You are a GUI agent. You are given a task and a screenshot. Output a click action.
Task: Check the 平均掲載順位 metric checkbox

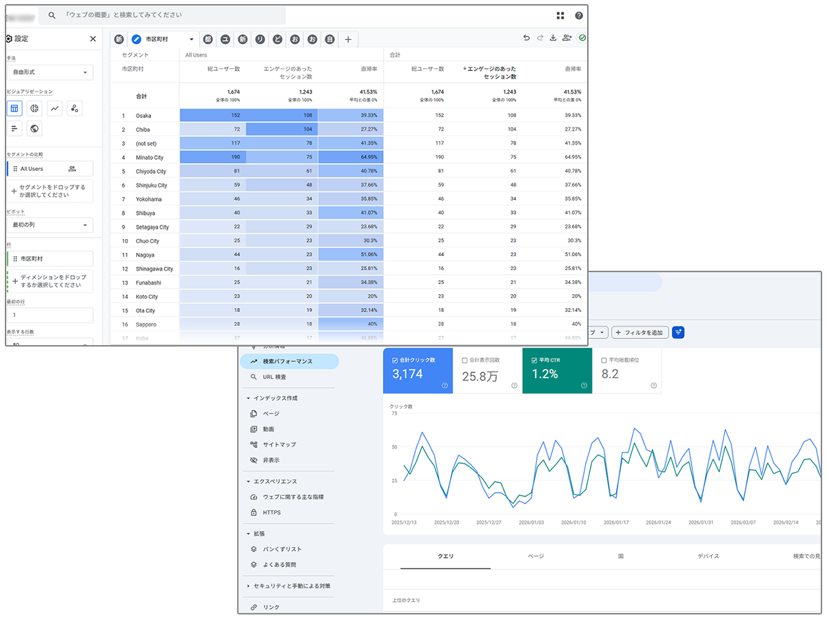pos(604,360)
